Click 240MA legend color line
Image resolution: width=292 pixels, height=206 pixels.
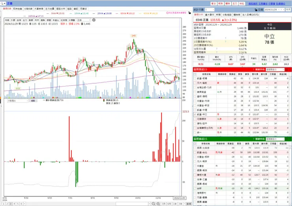pos(24,16)
